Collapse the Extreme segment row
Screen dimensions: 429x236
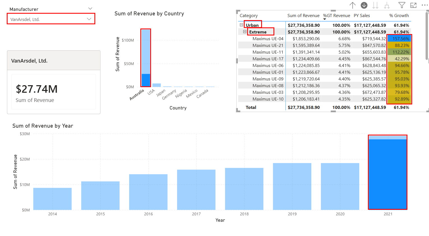(x=245, y=32)
